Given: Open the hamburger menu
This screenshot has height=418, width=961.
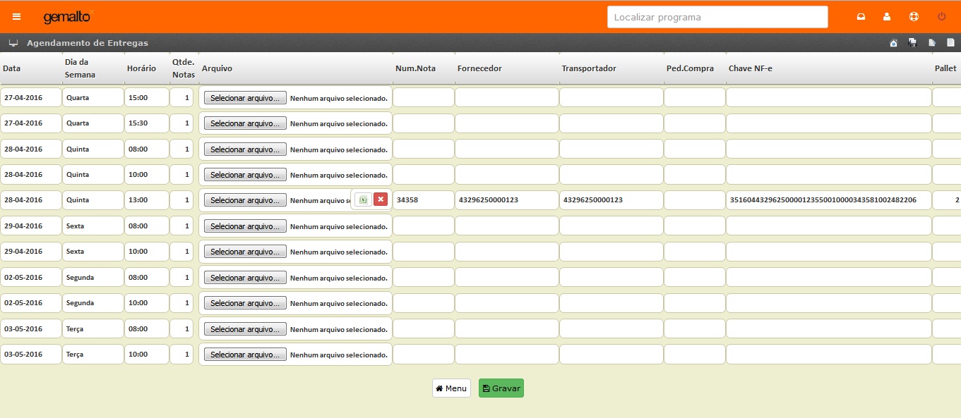Looking at the screenshot, I should tap(17, 17).
